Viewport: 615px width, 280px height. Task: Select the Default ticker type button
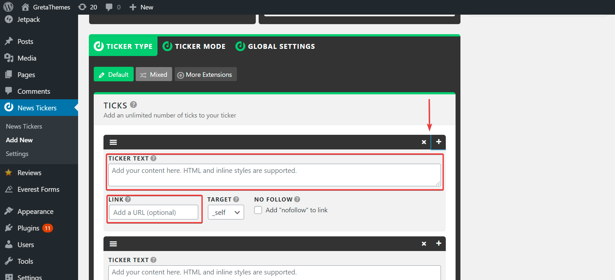(114, 75)
